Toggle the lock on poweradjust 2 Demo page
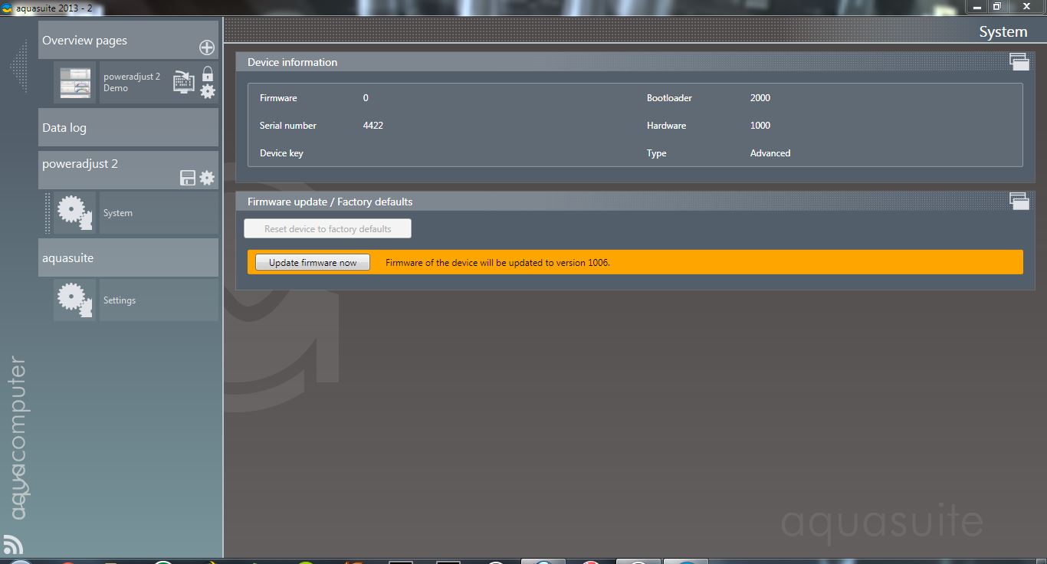The height and width of the screenshot is (564, 1047). click(208, 74)
